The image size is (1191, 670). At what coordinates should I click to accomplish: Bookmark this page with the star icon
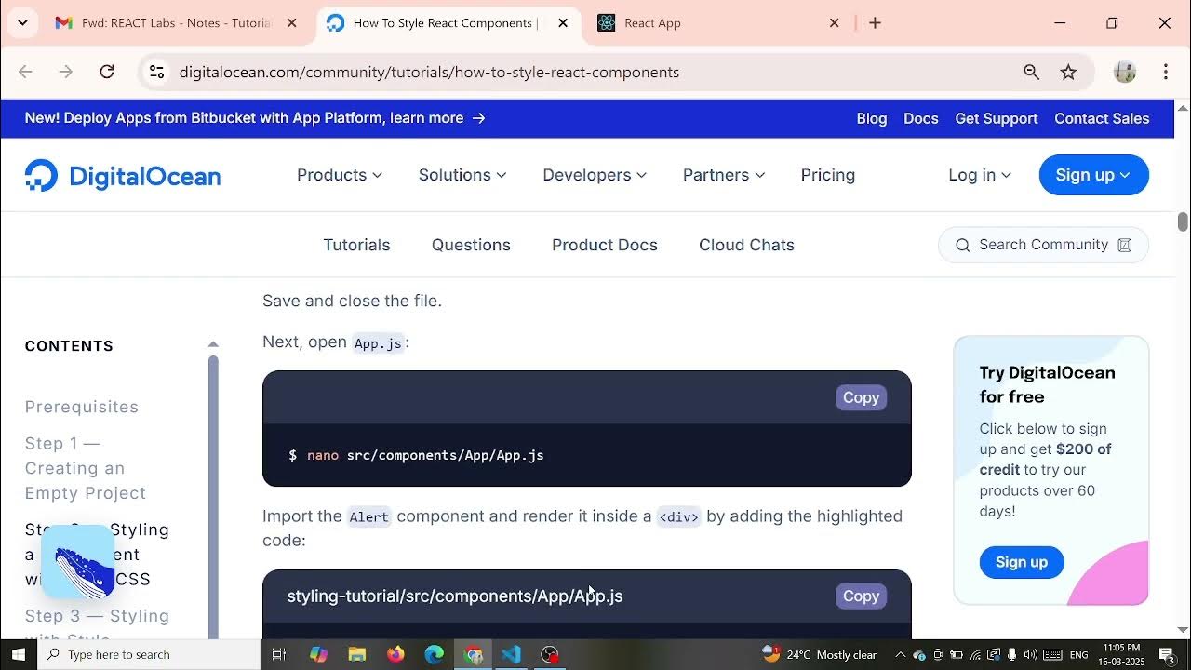tap(1068, 72)
